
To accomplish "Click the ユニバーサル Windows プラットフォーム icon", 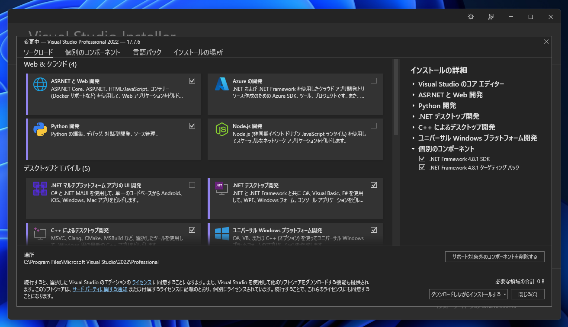I will coord(221,233).
